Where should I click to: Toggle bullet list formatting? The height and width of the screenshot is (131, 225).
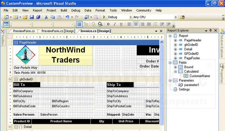click(x=155, y=24)
